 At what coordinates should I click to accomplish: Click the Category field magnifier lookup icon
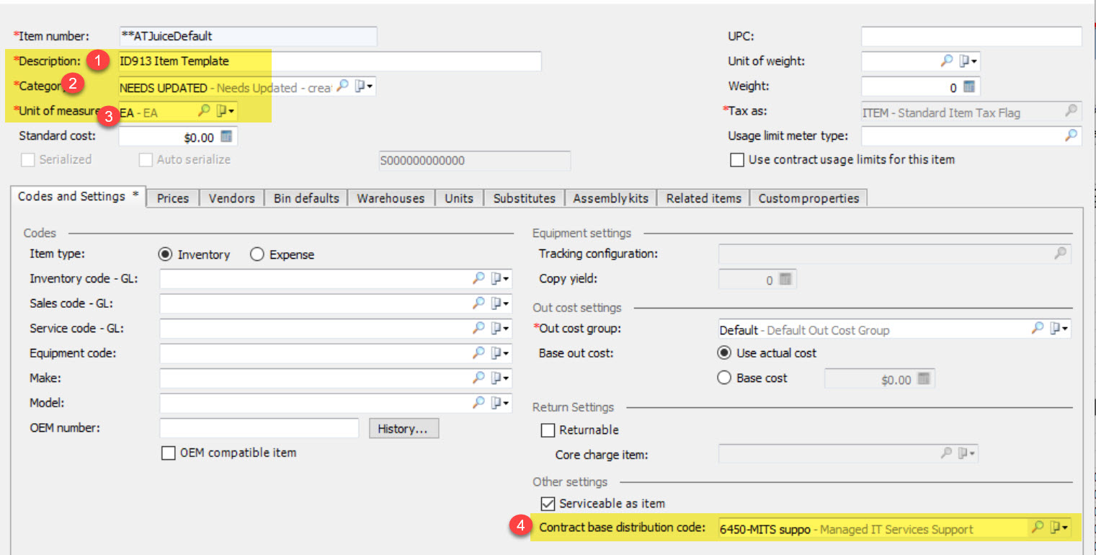(x=343, y=86)
